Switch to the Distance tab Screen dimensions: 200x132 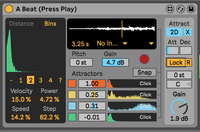coord(21,24)
